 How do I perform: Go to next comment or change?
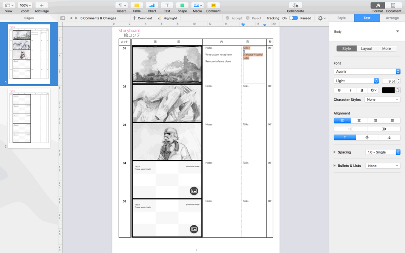(76, 18)
